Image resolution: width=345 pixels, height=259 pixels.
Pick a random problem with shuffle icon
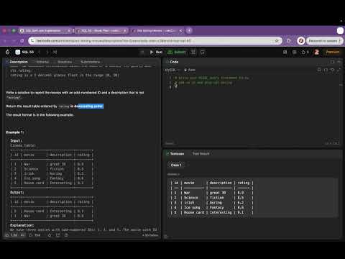click(55, 52)
